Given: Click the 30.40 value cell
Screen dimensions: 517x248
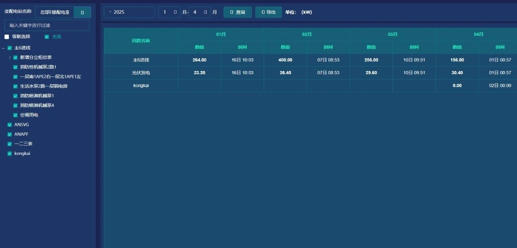Looking at the screenshot, I should coord(457,73).
